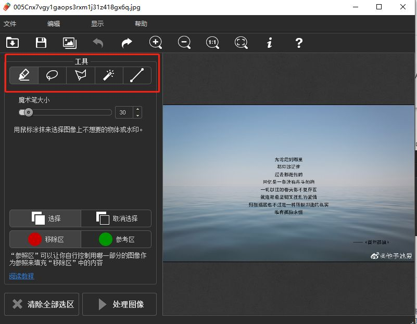The width and height of the screenshot is (417, 324).
Task: Increase brush size with up stepper arrow
Action: coord(137,110)
